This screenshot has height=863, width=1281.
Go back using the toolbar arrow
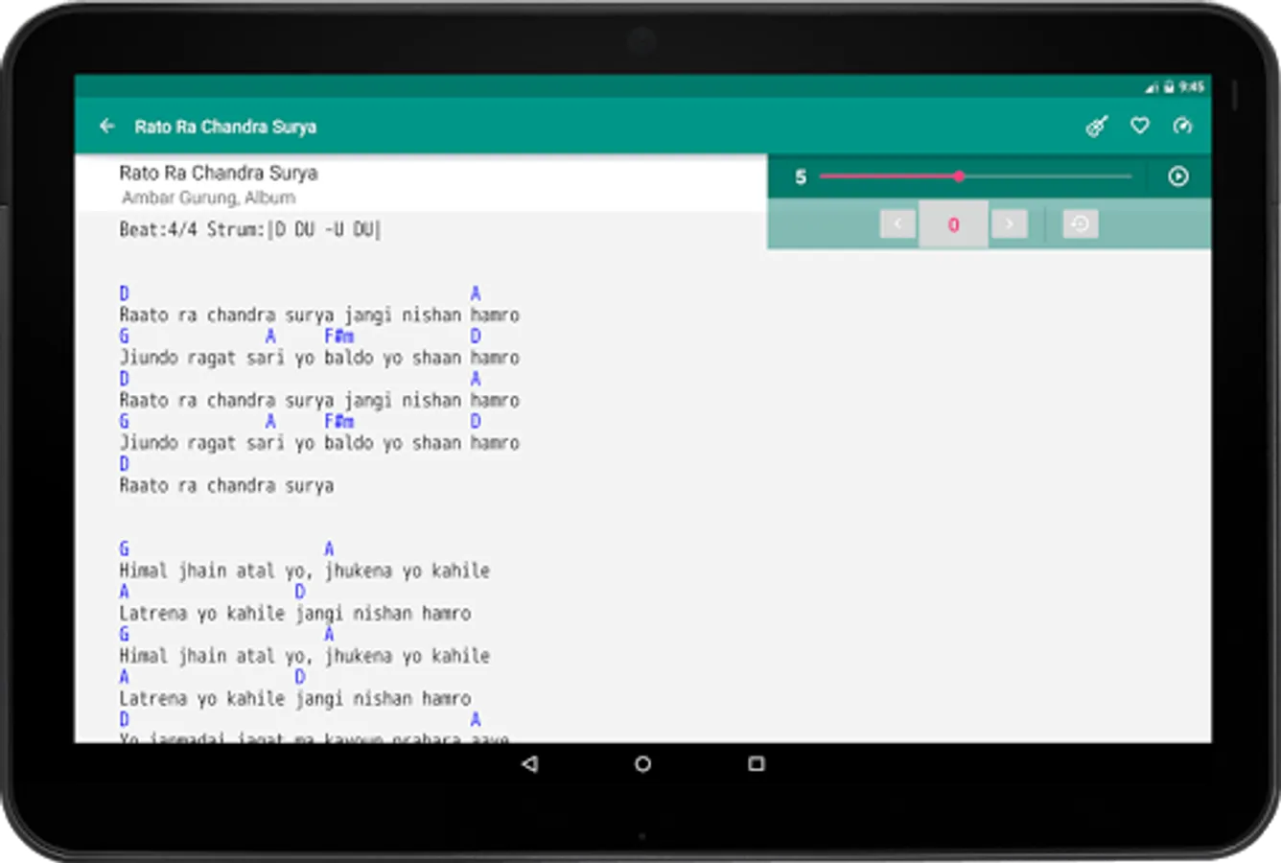[x=106, y=126]
